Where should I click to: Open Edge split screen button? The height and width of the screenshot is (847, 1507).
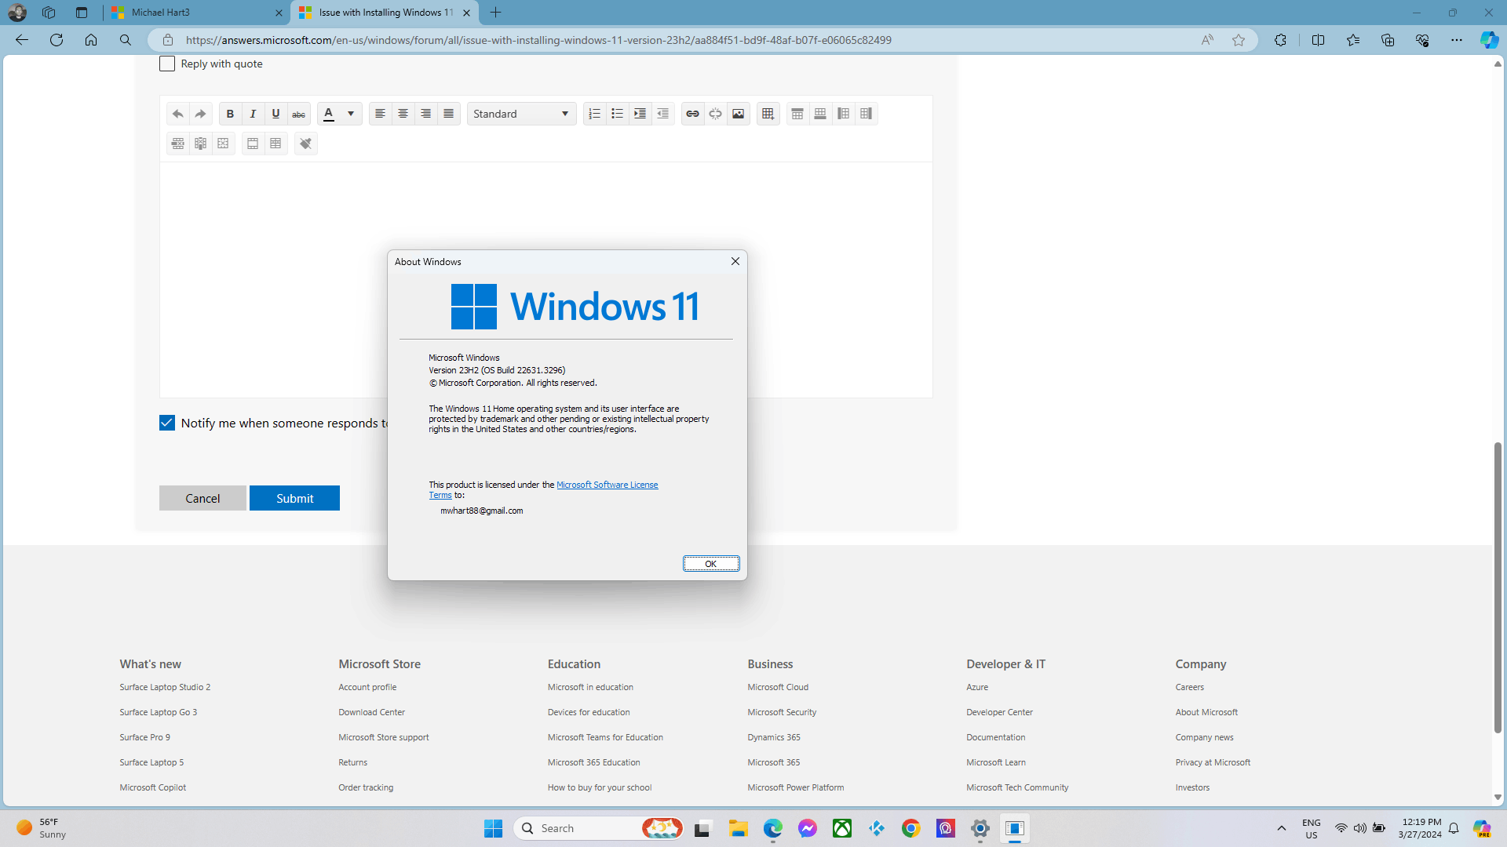click(1318, 40)
